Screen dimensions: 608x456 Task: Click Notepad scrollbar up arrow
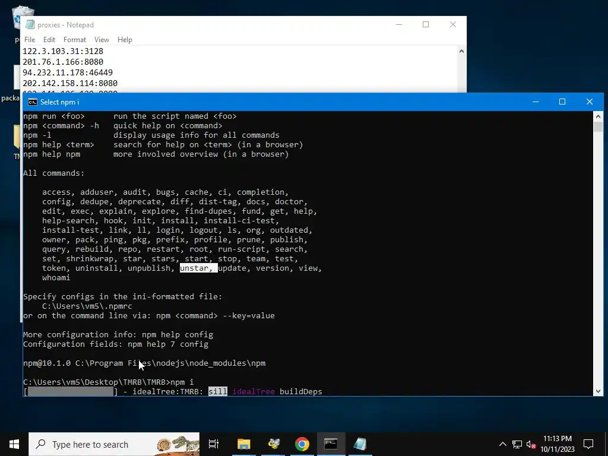[461, 51]
